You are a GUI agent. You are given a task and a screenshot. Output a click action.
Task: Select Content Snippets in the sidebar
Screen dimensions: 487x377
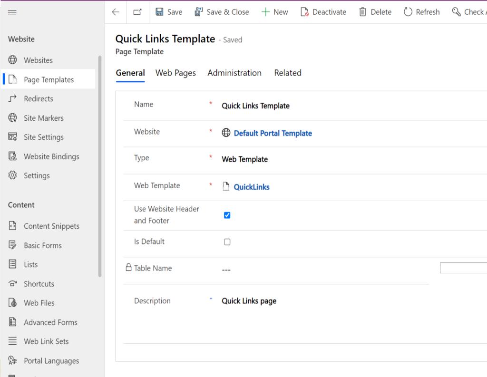[x=51, y=226]
